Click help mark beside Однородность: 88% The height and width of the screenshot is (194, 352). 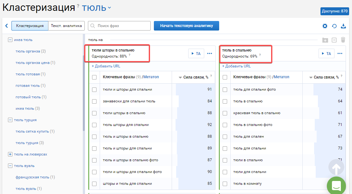[130, 55]
